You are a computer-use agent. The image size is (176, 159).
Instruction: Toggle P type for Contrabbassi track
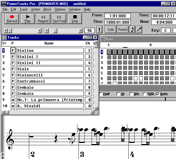pos(13,81)
